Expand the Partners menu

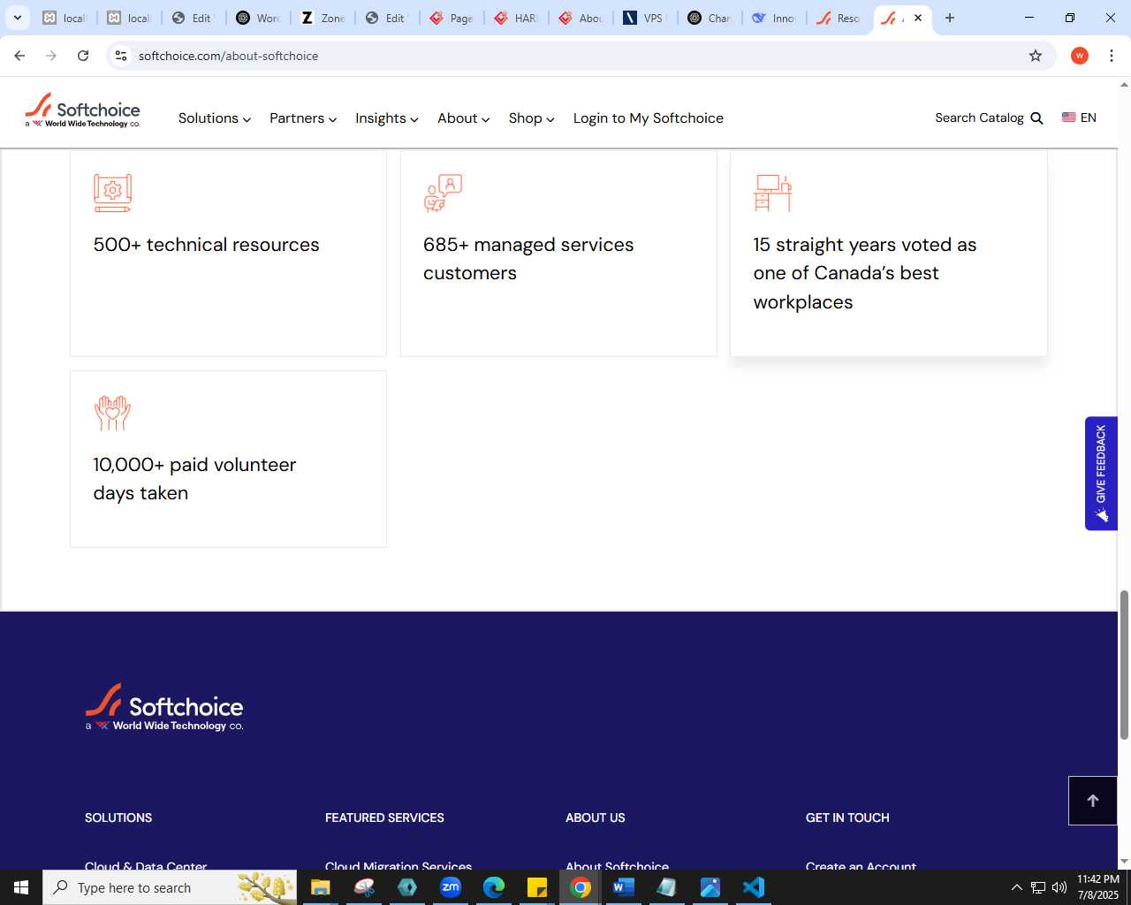[x=303, y=118]
